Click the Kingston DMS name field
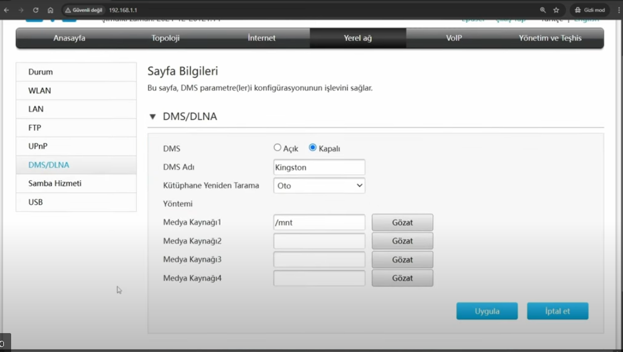623x352 pixels. (x=319, y=167)
